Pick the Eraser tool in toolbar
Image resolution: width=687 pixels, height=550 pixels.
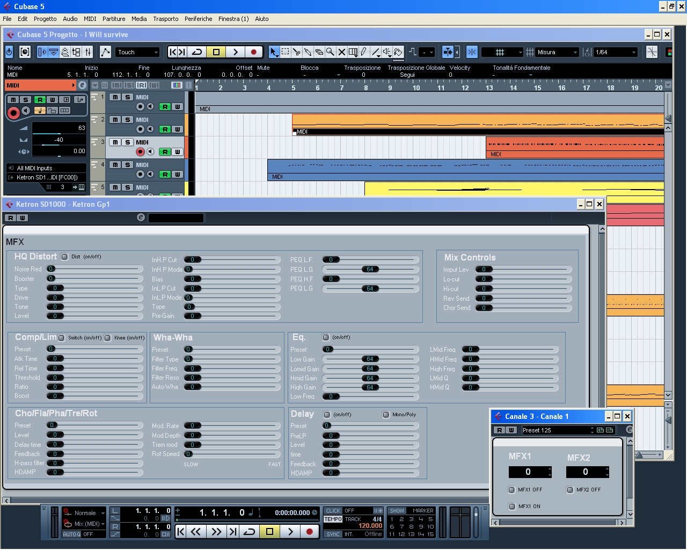(x=319, y=52)
